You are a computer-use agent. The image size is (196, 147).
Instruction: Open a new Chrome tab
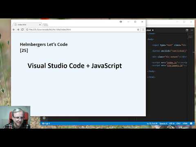46,24
